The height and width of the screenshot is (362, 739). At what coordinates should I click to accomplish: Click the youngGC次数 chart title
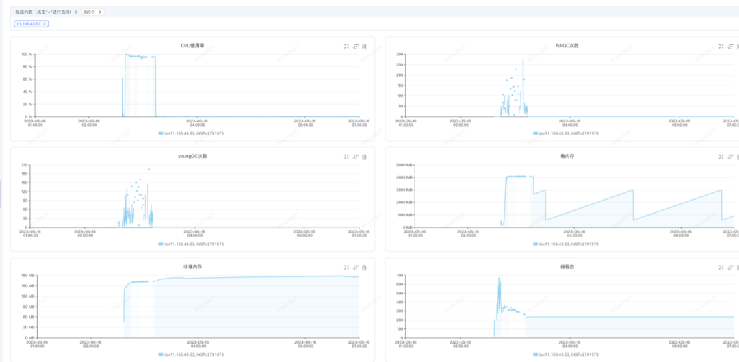(192, 156)
